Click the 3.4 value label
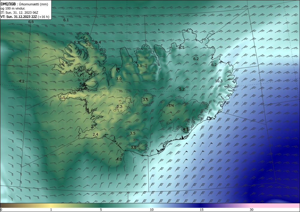Image resolution: width=300 pixels, height=212 pixels. [x=171, y=106]
